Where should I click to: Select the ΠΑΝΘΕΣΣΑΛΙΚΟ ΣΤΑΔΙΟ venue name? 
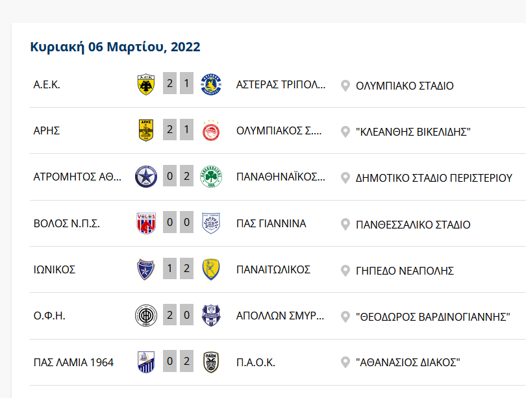[413, 225]
